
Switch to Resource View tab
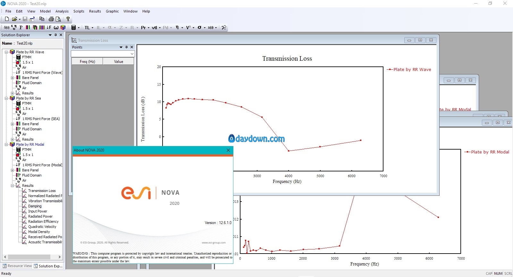click(x=17, y=266)
